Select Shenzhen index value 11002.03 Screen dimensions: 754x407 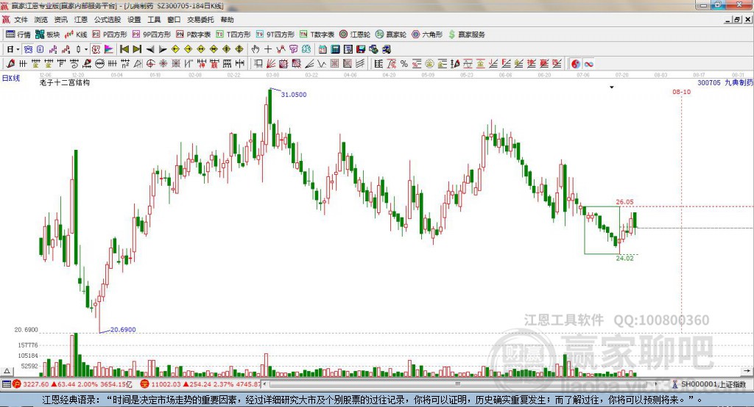(166, 384)
